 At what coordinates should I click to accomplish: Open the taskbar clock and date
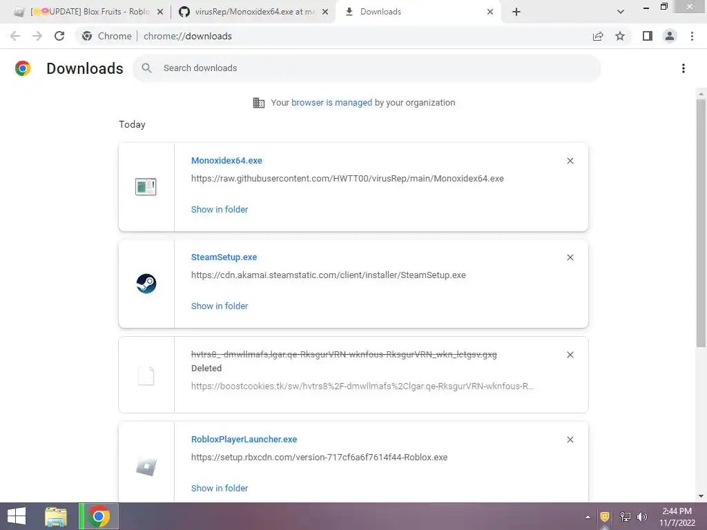click(x=677, y=517)
